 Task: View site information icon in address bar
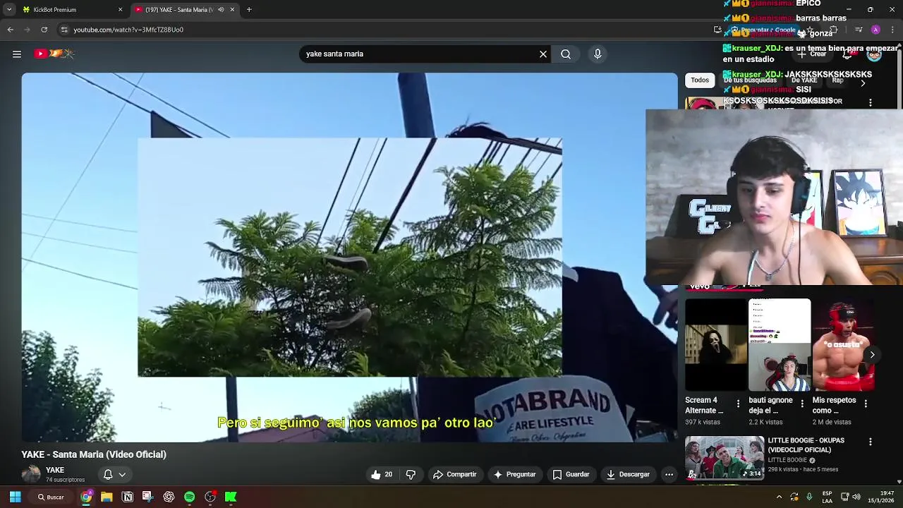(x=64, y=30)
